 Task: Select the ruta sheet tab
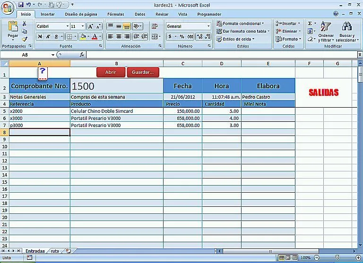tap(55, 251)
